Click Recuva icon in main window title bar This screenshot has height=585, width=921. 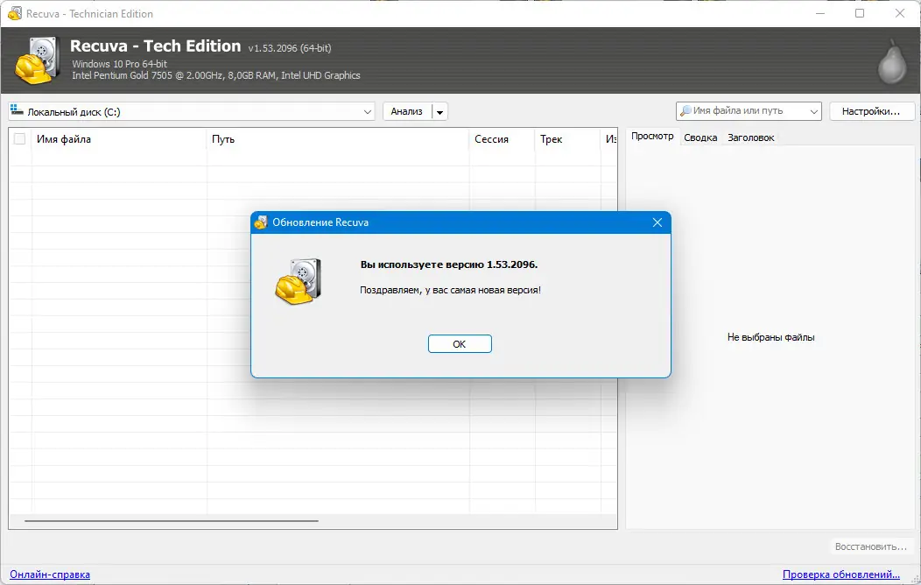coord(14,13)
